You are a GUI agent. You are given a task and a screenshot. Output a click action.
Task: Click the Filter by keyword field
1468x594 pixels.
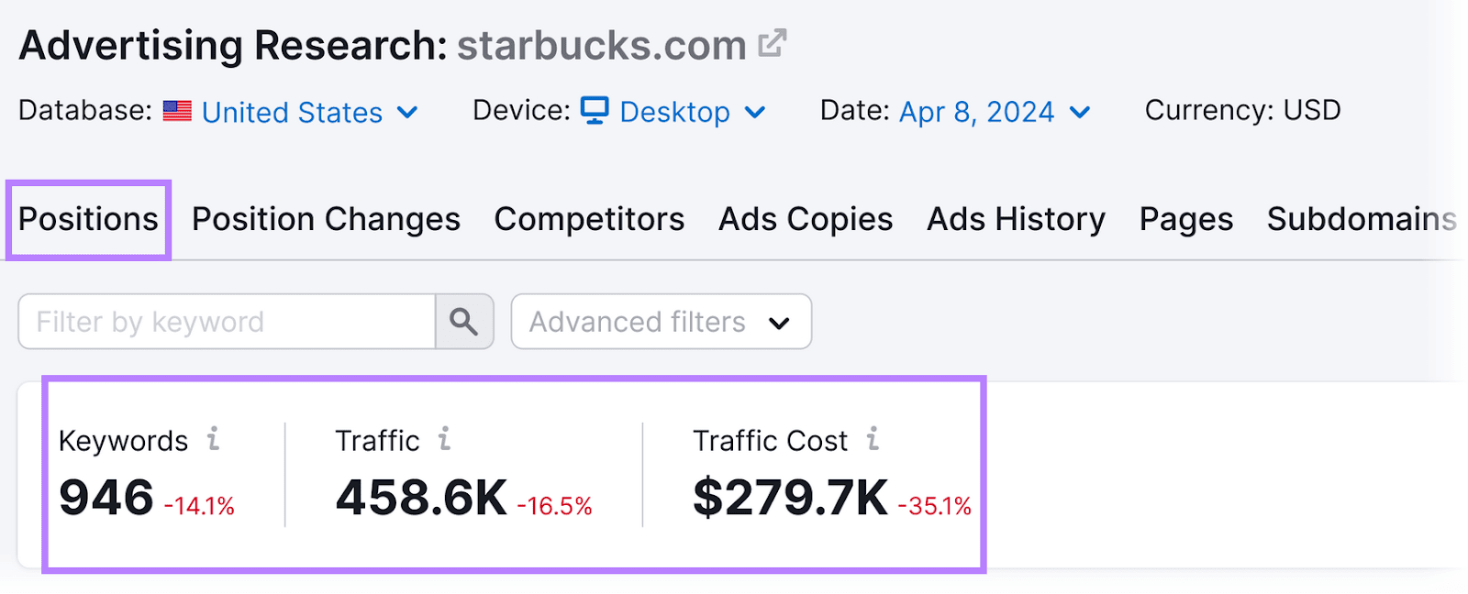tap(226, 322)
